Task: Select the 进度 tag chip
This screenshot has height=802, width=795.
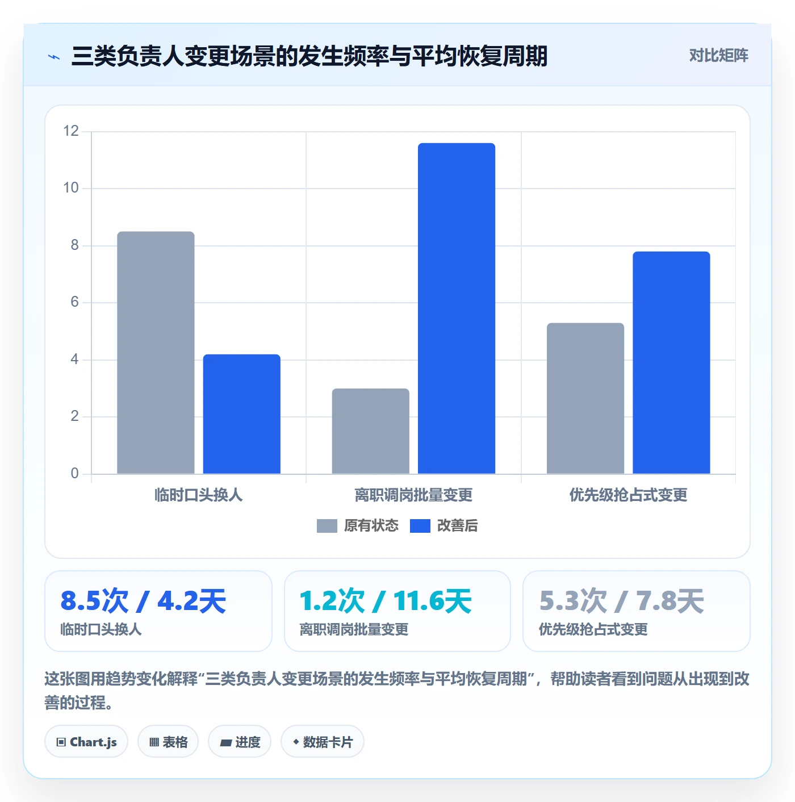Action: tap(240, 741)
